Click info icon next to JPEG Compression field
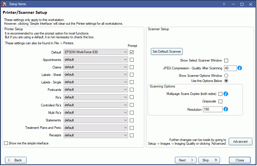257x166 pixels. 239,68
